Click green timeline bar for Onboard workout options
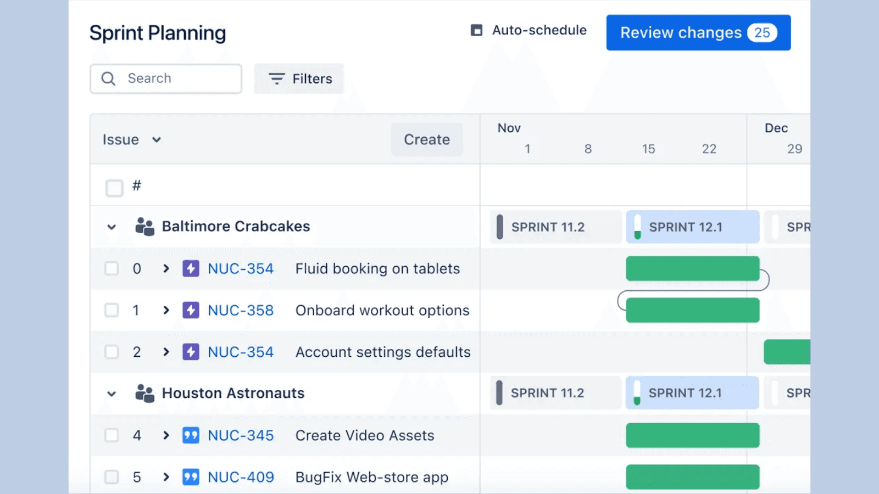Screen dimensions: 879x494 pyautogui.click(x=693, y=310)
